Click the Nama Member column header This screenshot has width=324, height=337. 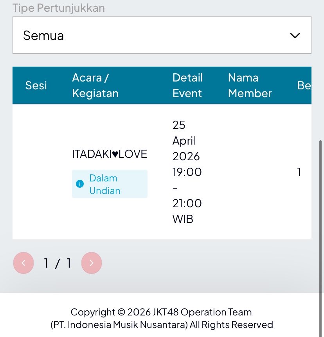[x=250, y=85]
